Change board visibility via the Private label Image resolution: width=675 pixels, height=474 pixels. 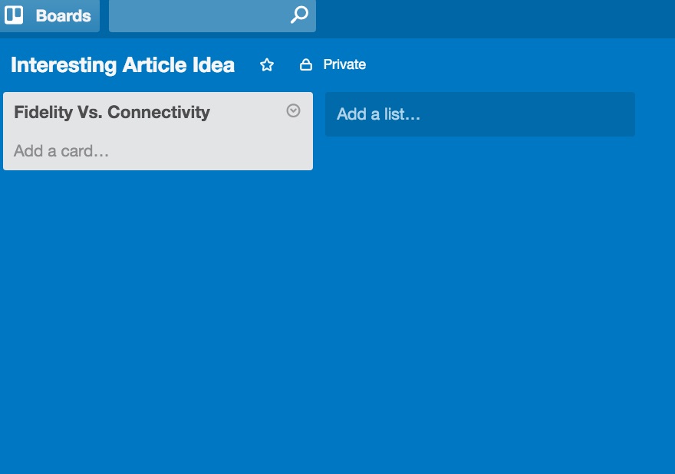[x=344, y=65]
